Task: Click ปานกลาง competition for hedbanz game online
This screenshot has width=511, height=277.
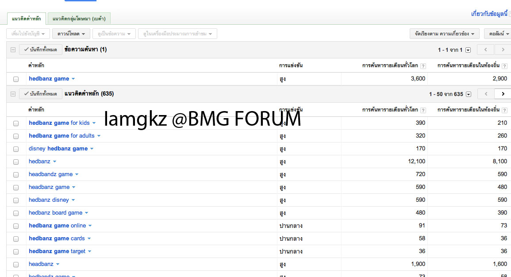Action: coord(291,226)
